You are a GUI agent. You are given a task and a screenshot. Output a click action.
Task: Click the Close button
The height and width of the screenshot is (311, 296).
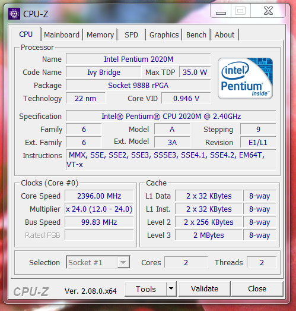[257, 289]
